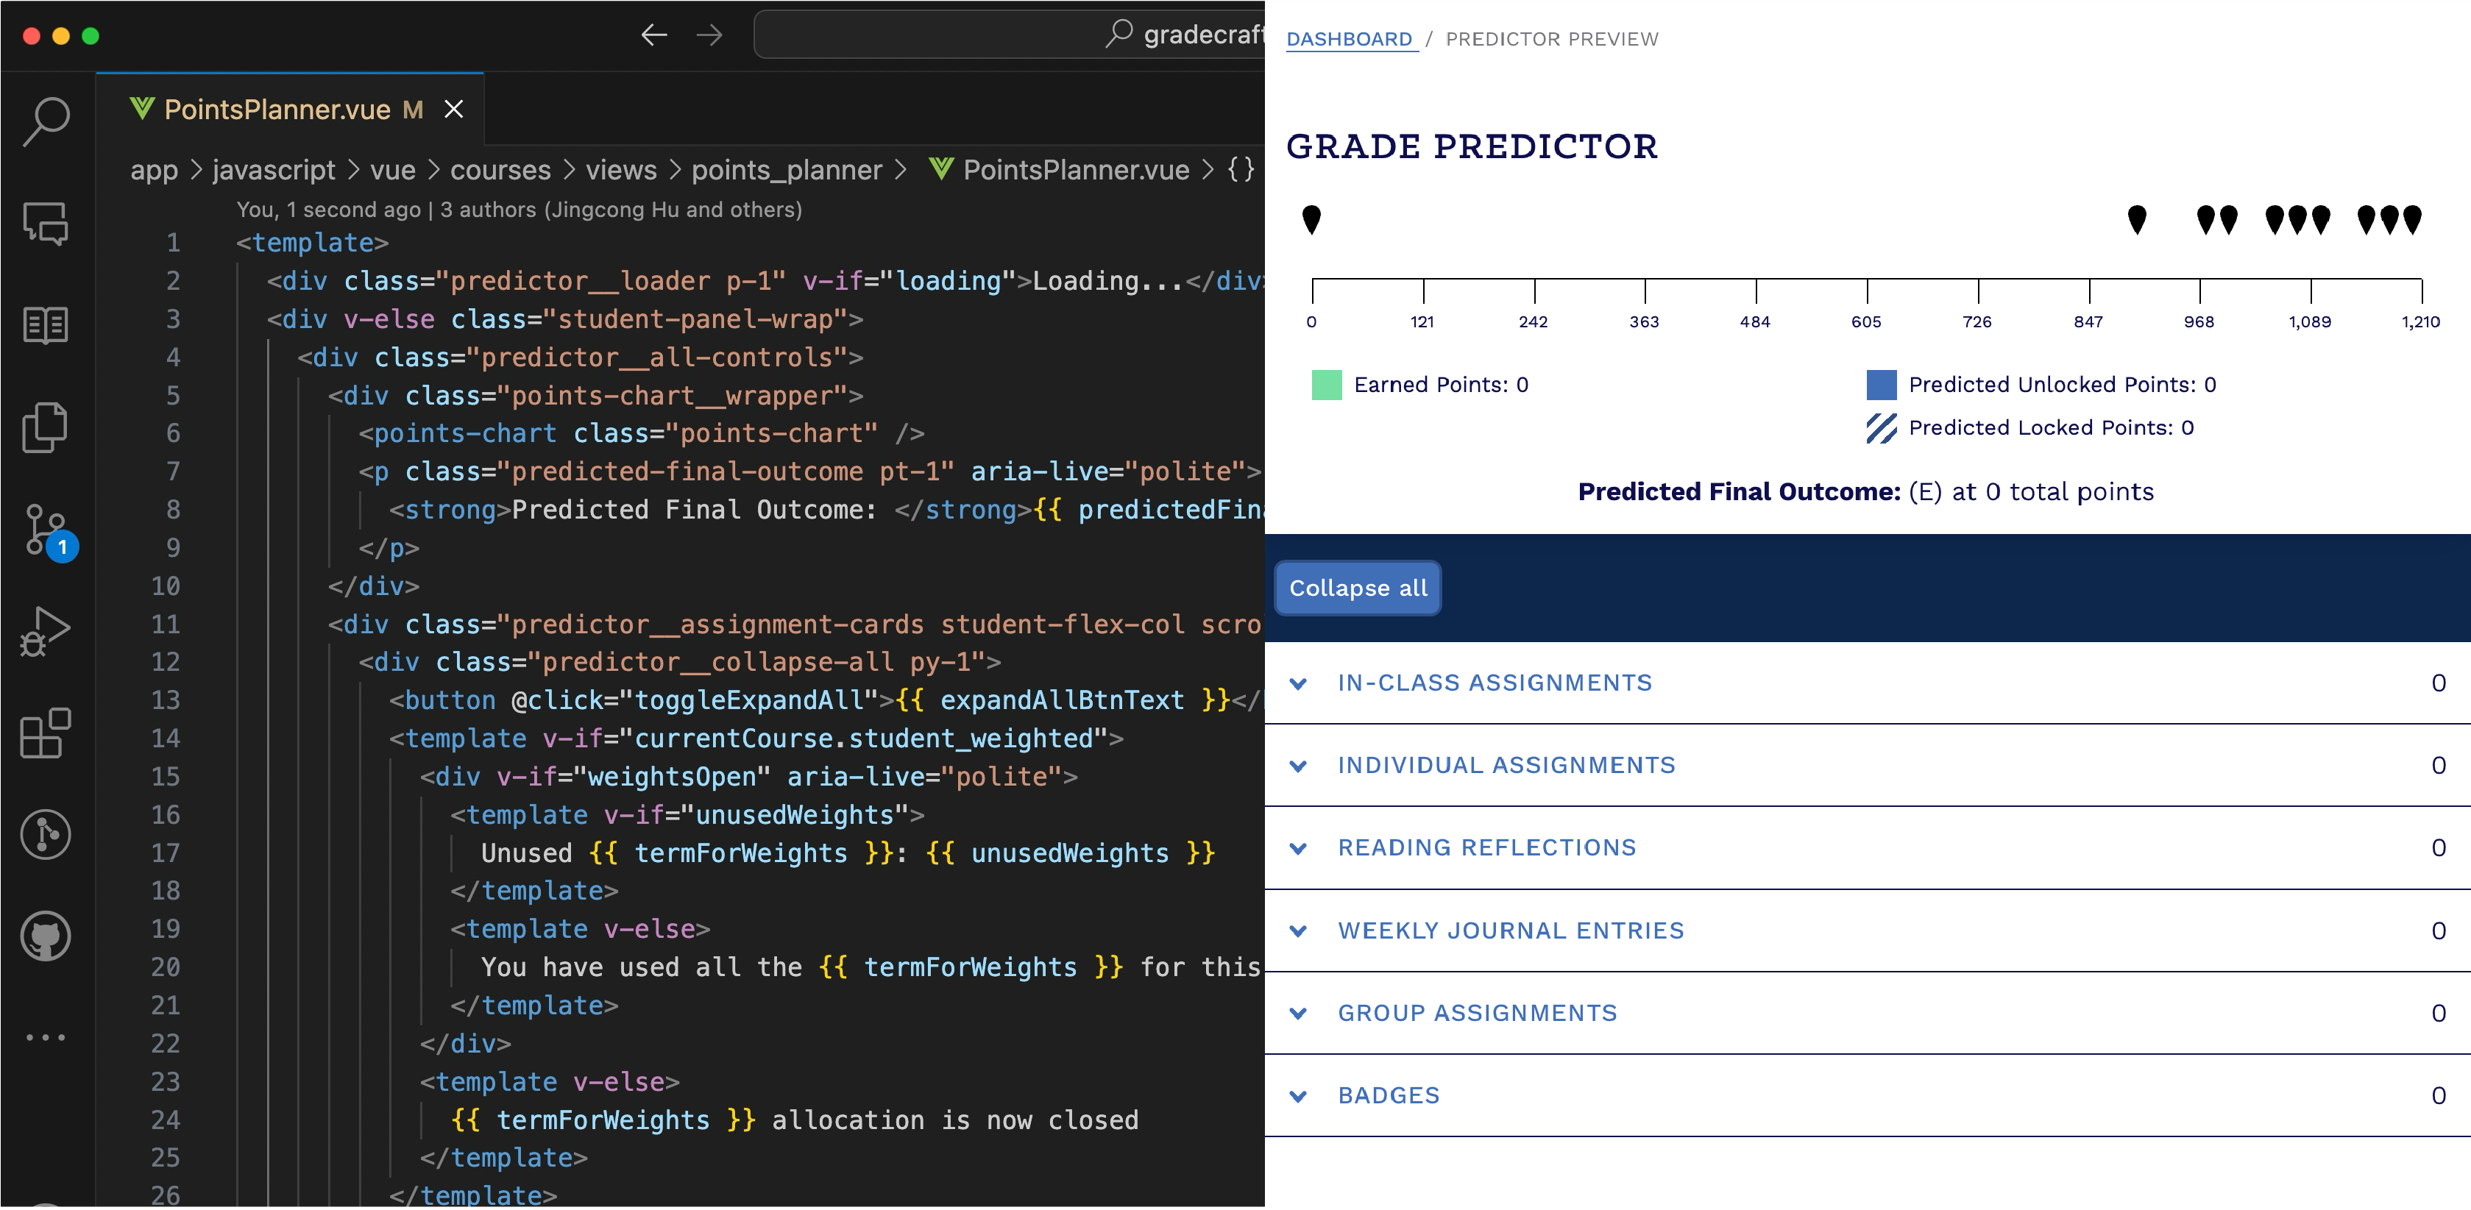Show additional views ellipsis in activity bar
Image resolution: width=2471 pixels, height=1210 pixels.
pyautogui.click(x=46, y=1037)
